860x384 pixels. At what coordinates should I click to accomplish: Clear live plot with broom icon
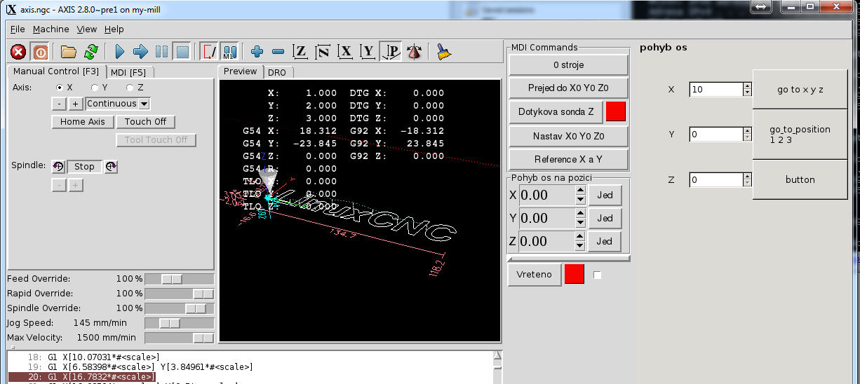[x=443, y=52]
